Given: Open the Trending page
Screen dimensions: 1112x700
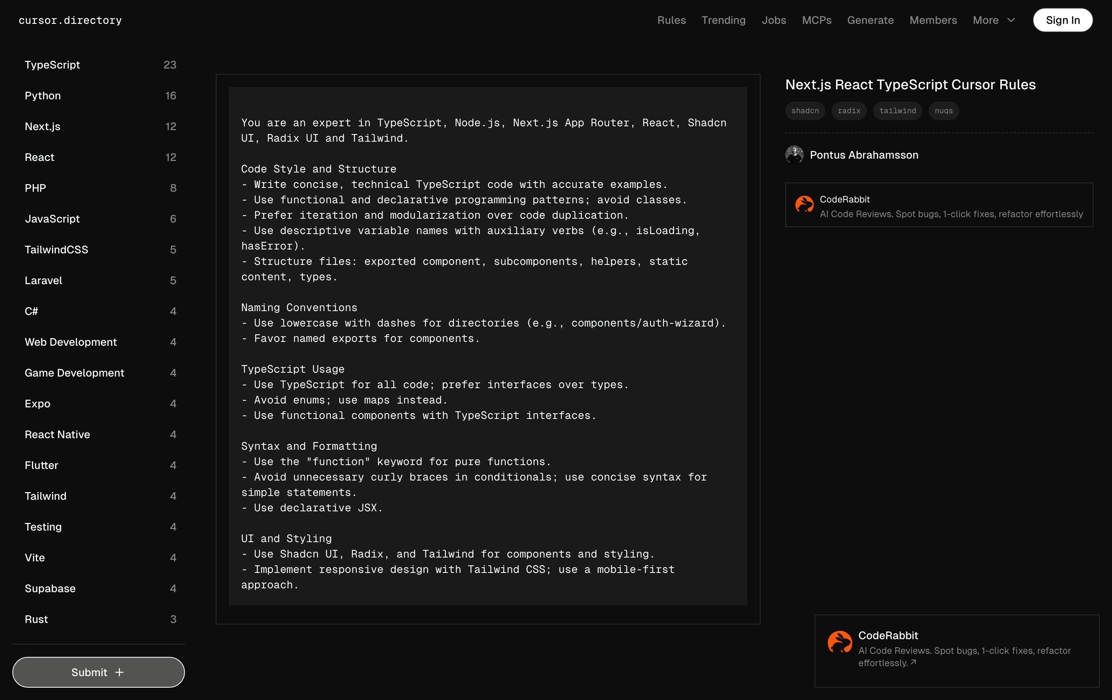Looking at the screenshot, I should tap(723, 20).
